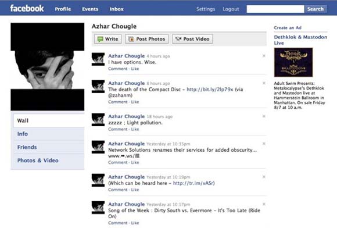
Task: Select the Info tab
Action: [x=49, y=134]
